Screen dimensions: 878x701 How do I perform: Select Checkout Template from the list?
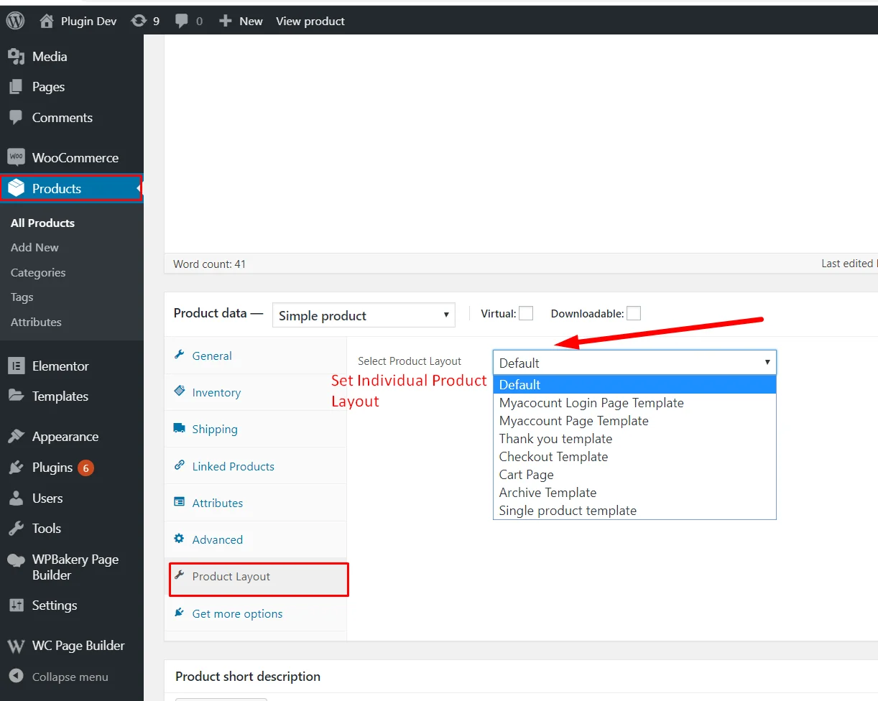point(553,457)
